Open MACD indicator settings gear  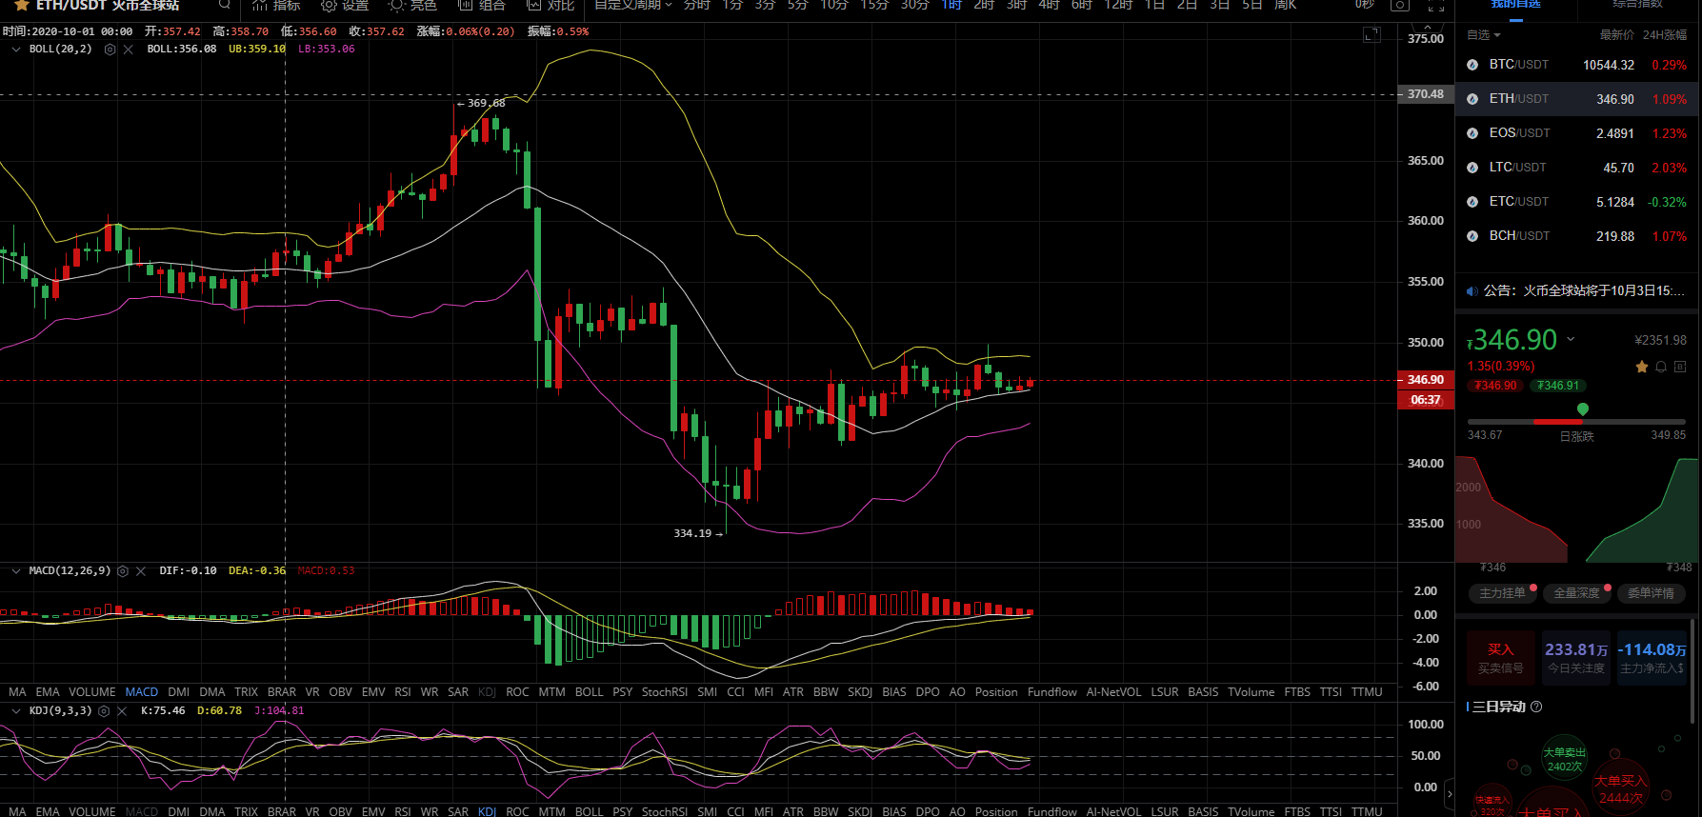123,571
